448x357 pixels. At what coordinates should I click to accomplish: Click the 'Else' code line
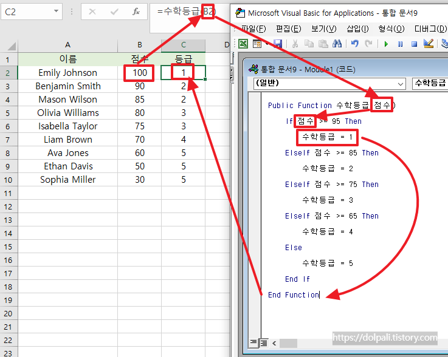point(294,248)
